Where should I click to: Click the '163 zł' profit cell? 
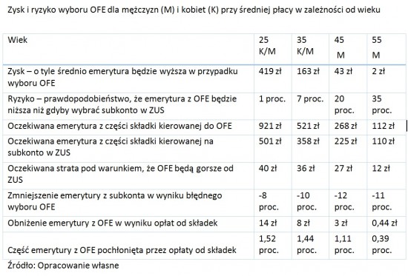308,71
